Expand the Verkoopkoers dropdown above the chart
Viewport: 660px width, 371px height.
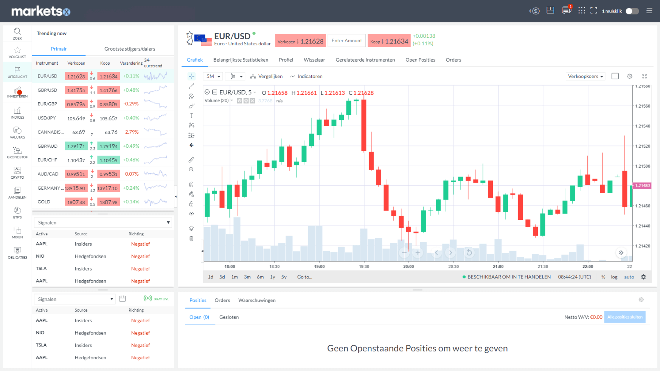585,76
